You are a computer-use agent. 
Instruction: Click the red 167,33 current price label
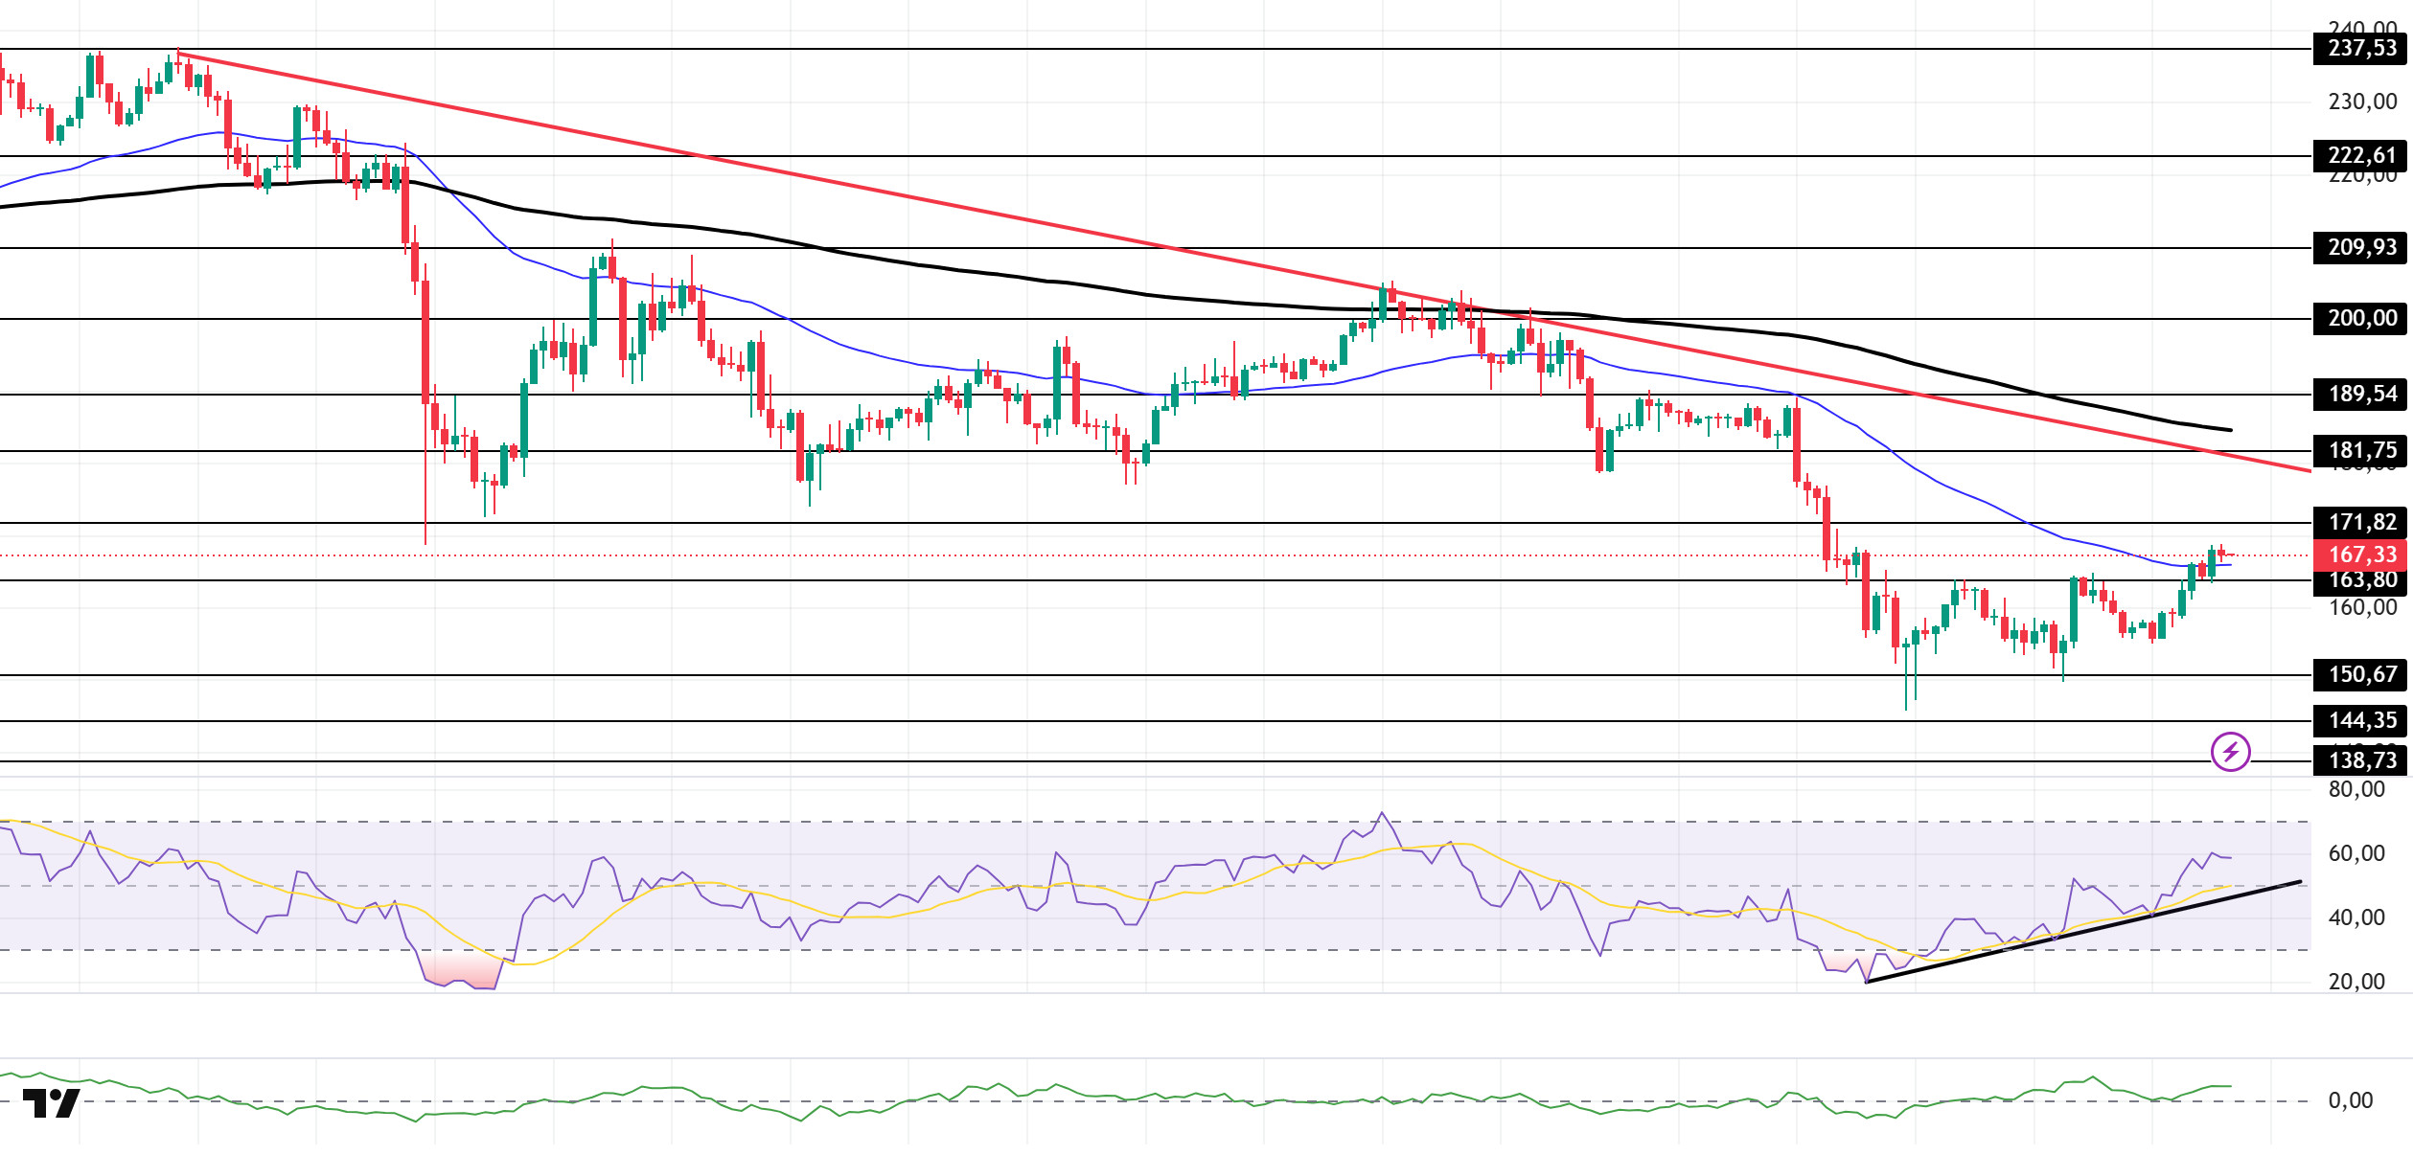[2361, 555]
